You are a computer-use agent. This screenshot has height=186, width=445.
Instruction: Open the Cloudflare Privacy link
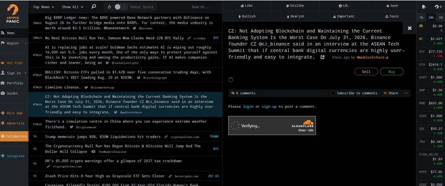(302, 130)
